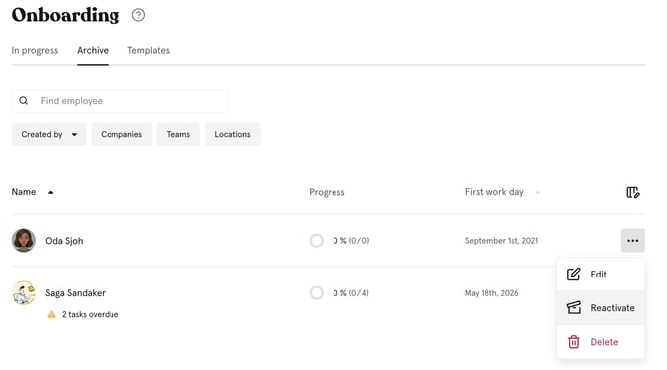667x370 pixels.
Task: Click Saga Sandaker's progress circle
Action: click(x=316, y=293)
